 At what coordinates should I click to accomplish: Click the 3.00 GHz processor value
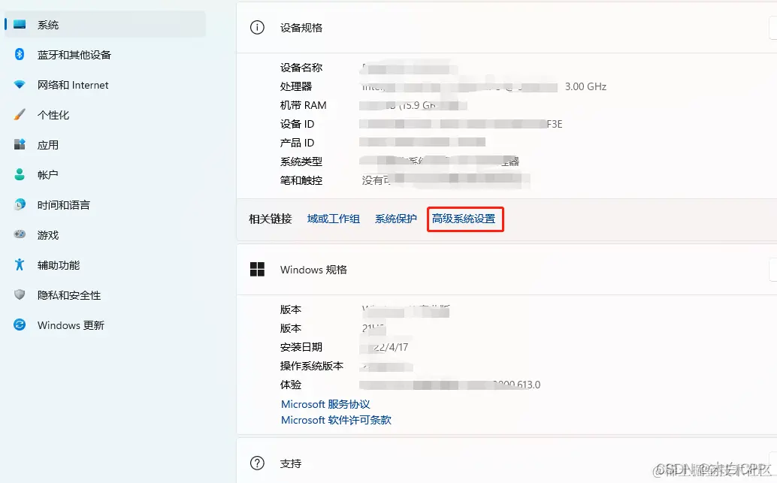(x=585, y=86)
